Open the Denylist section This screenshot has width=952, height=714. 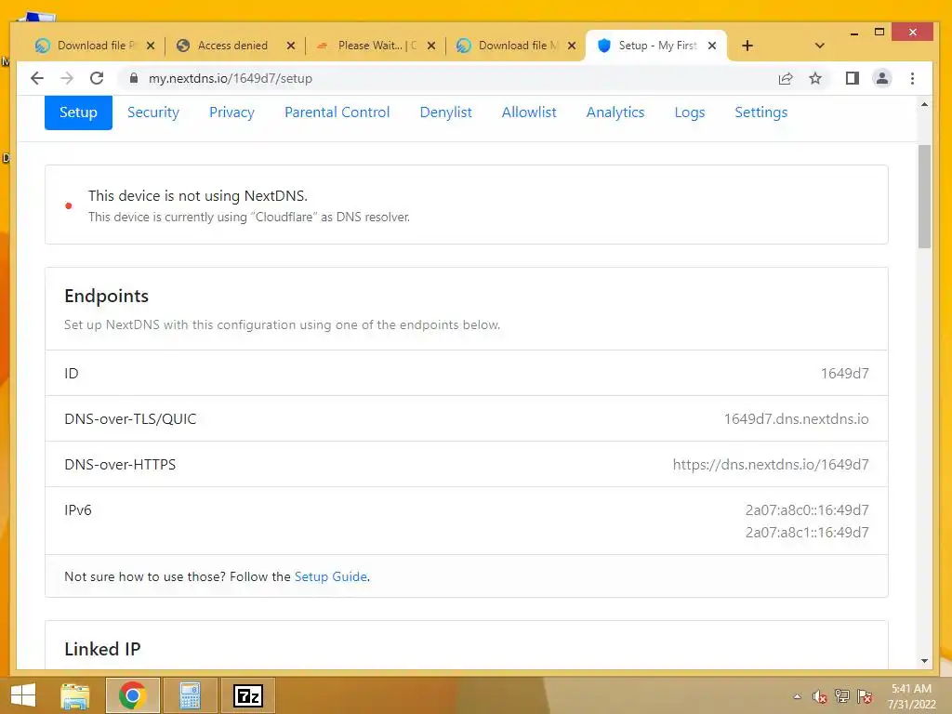pyautogui.click(x=445, y=112)
